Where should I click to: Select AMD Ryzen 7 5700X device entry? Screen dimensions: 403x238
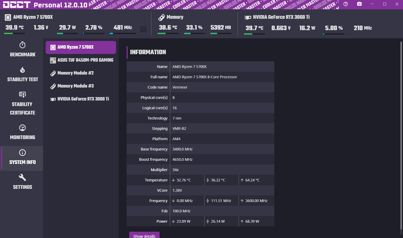[81, 47]
